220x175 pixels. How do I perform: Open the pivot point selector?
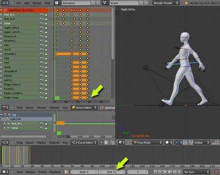point(178,143)
